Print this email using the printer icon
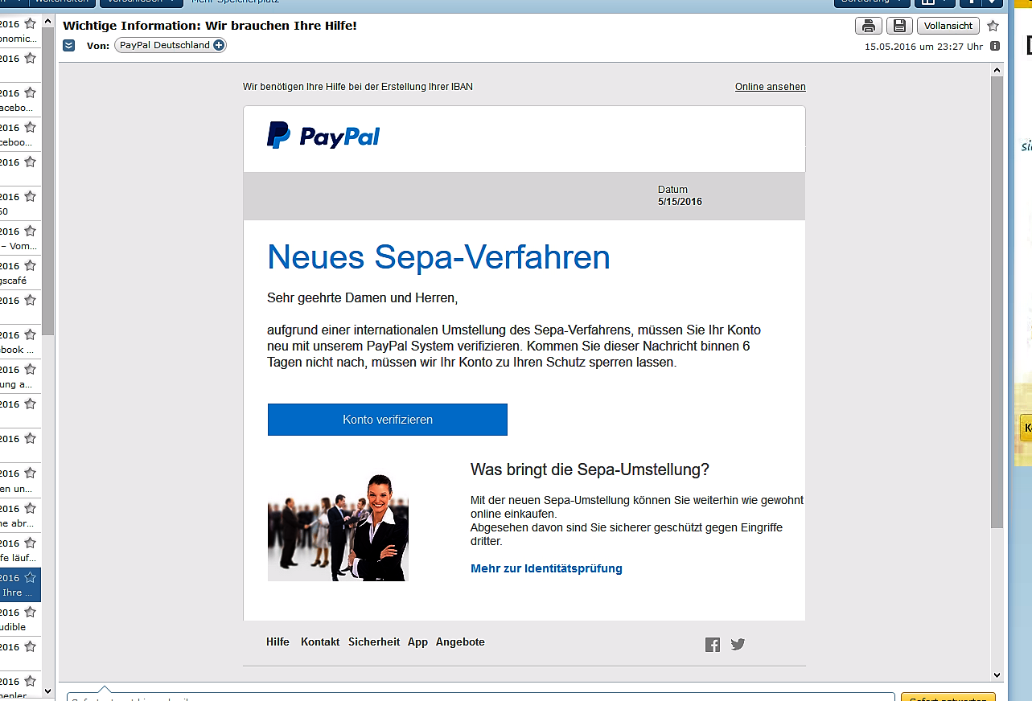This screenshot has height=701, width=1032. tap(868, 26)
